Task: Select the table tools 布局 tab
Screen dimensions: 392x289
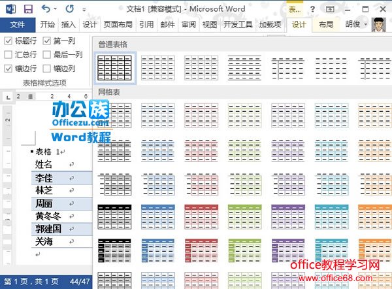Action: (326, 25)
